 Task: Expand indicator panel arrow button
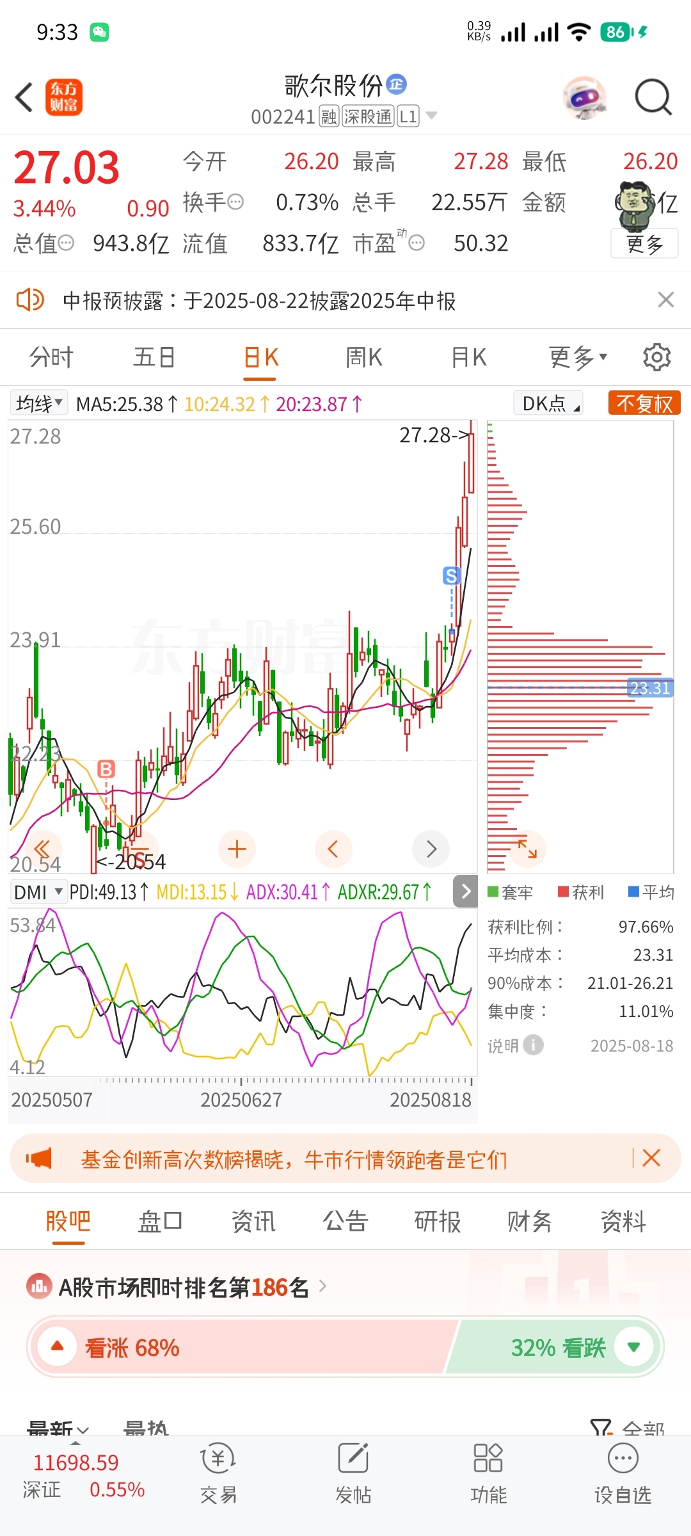click(x=466, y=891)
